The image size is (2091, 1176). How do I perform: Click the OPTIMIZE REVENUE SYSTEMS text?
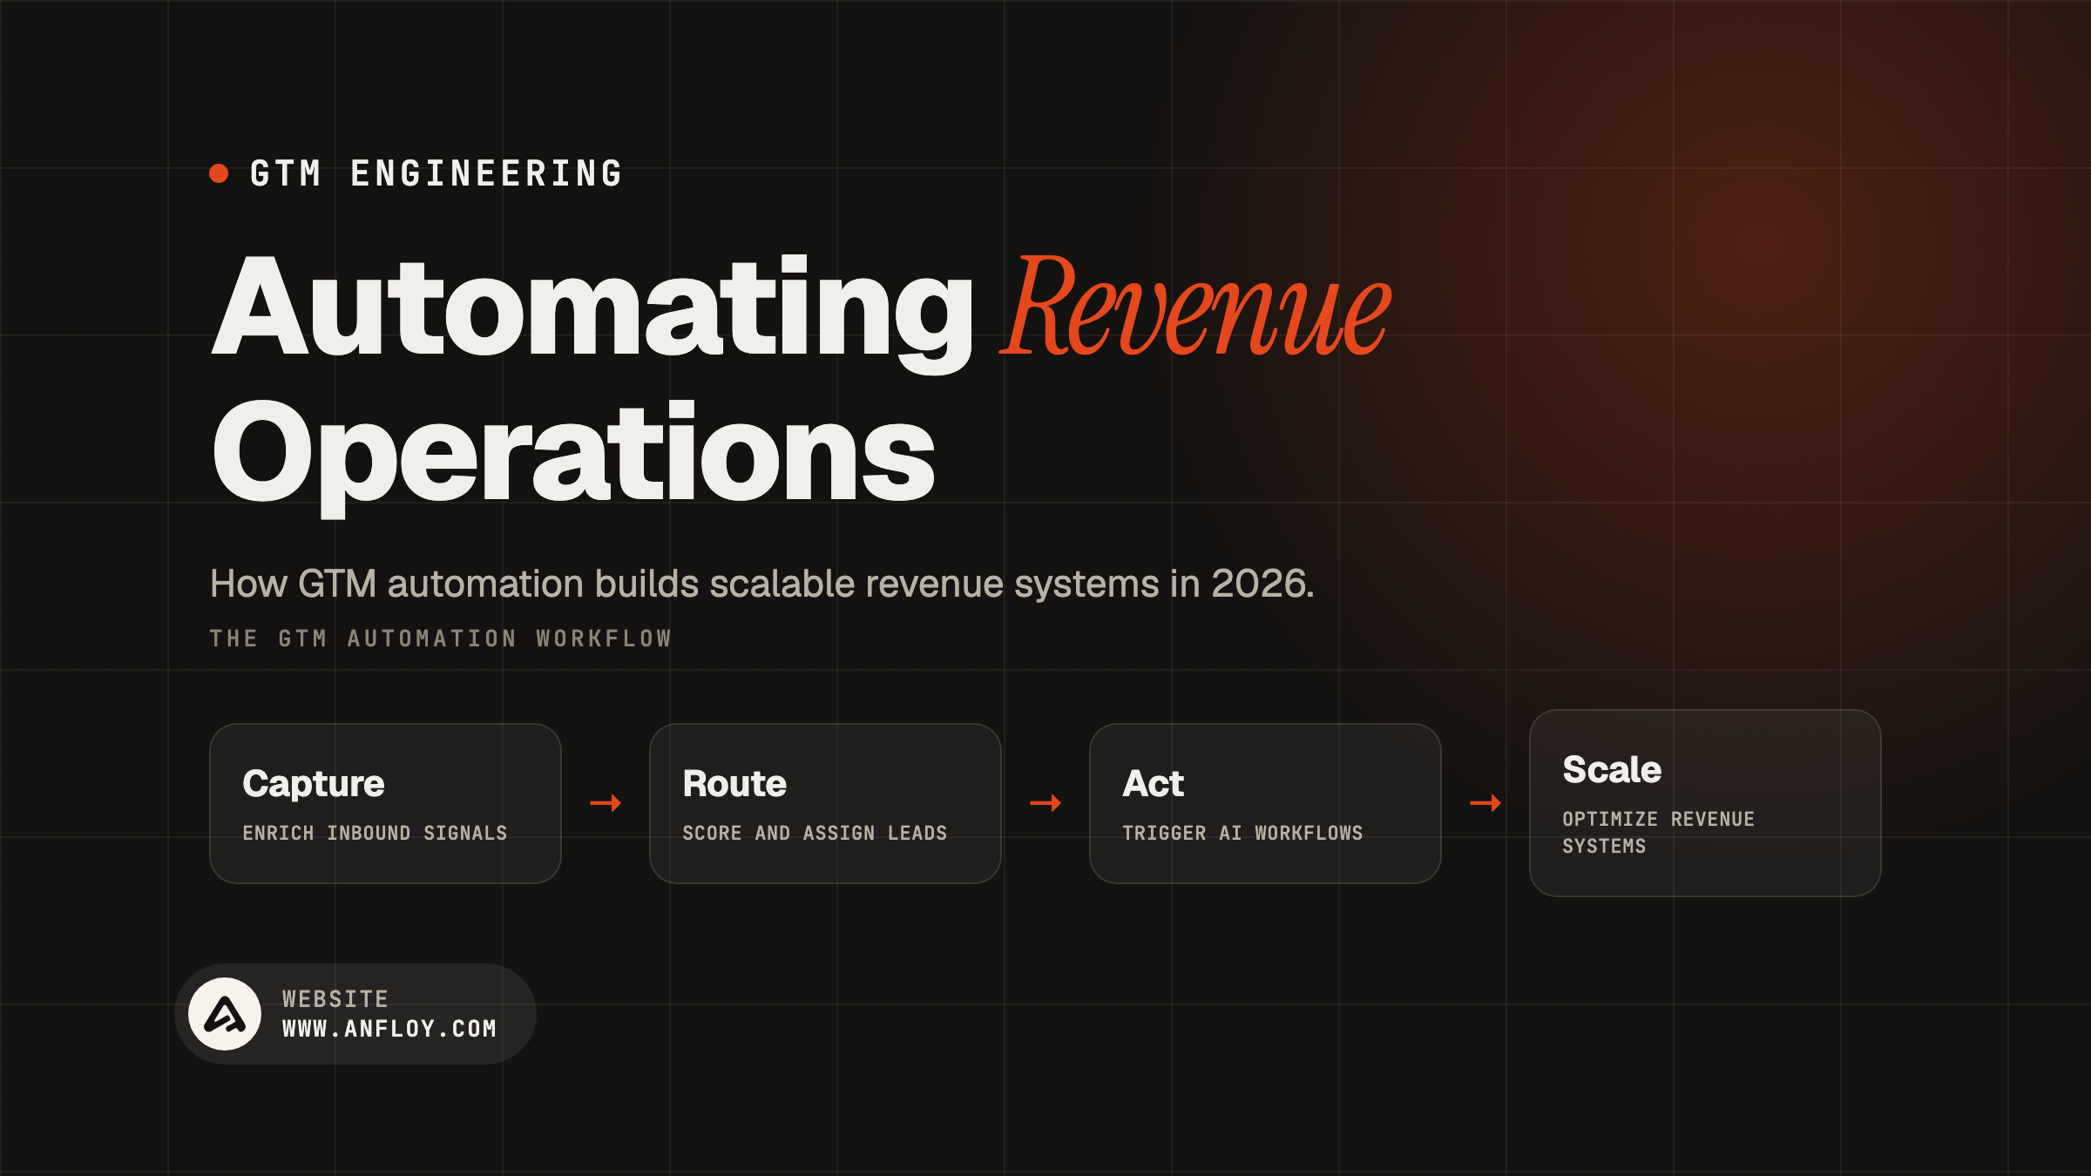[x=1658, y=833]
